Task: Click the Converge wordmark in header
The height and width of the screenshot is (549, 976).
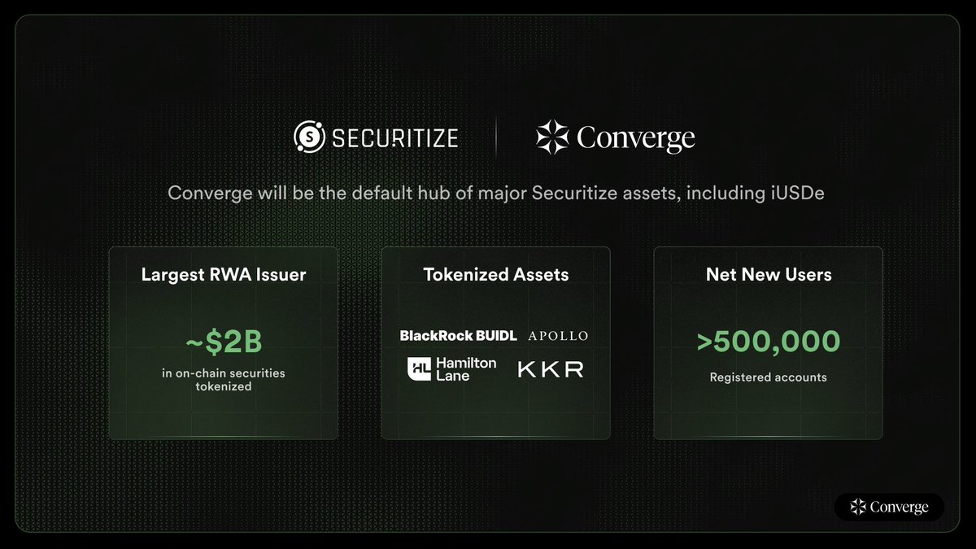Action: [x=636, y=138]
